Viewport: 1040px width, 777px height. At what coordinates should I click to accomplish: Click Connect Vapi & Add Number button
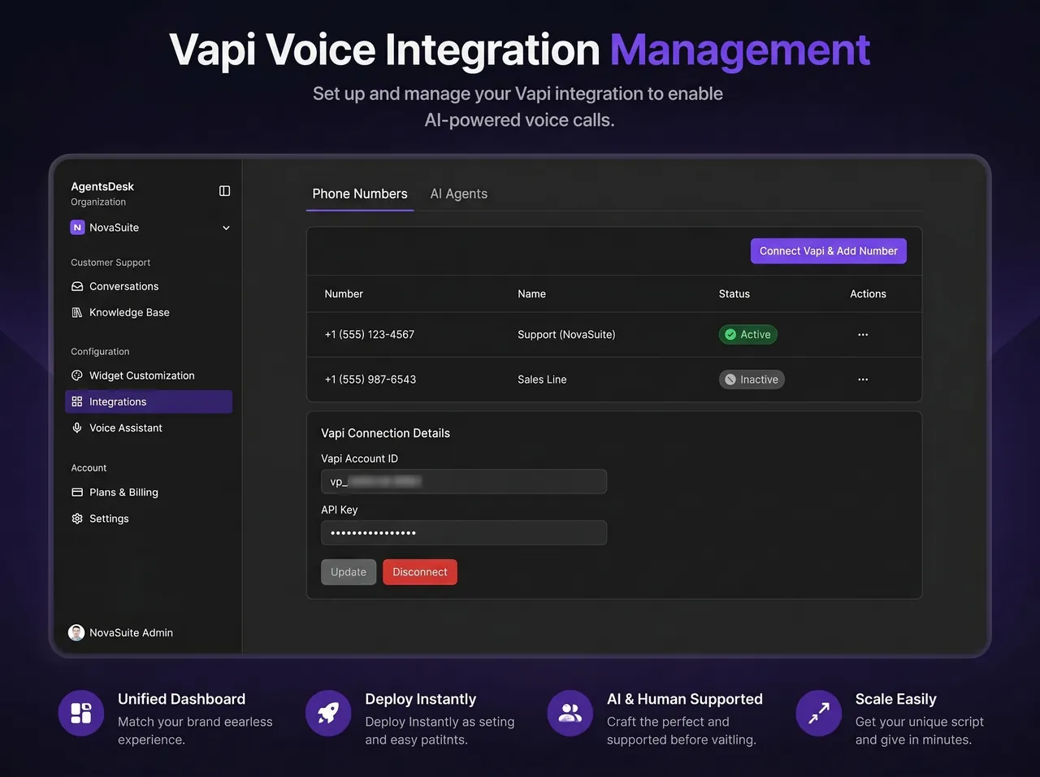point(828,251)
